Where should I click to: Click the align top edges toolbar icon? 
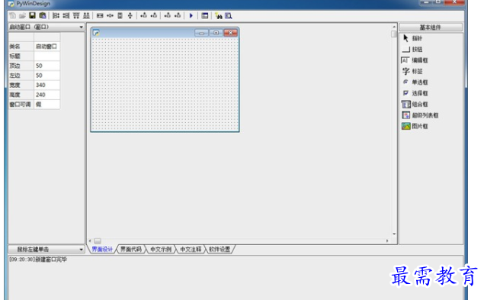pyautogui.click(x=76, y=15)
